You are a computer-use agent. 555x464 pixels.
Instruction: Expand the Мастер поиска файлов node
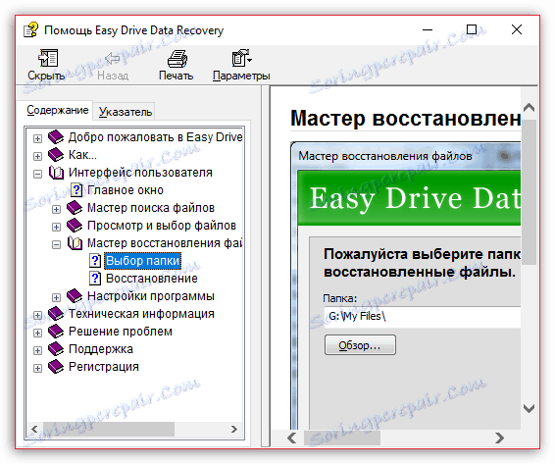pyautogui.click(x=56, y=209)
